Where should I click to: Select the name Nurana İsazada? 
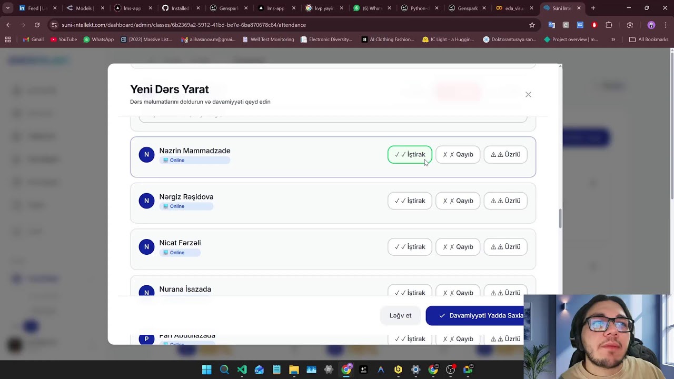185,289
